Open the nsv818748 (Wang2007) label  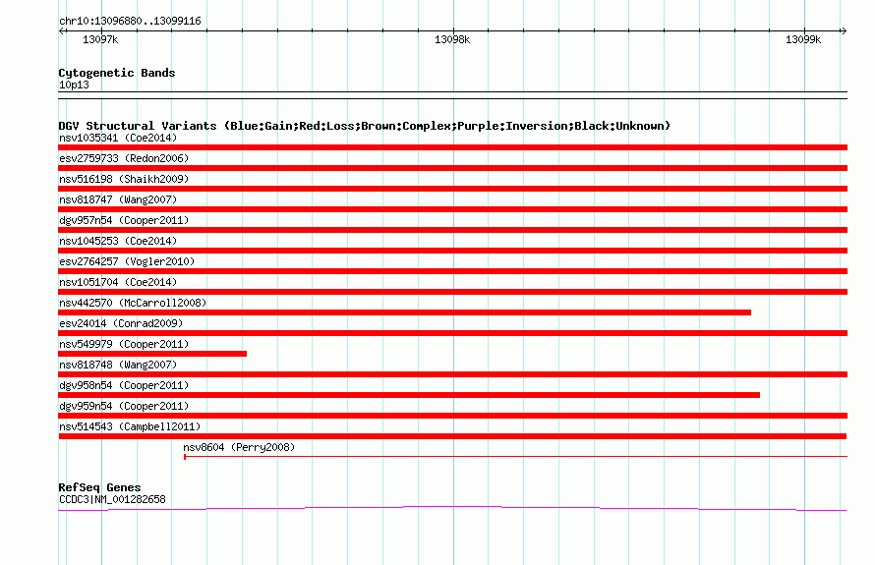118,365
